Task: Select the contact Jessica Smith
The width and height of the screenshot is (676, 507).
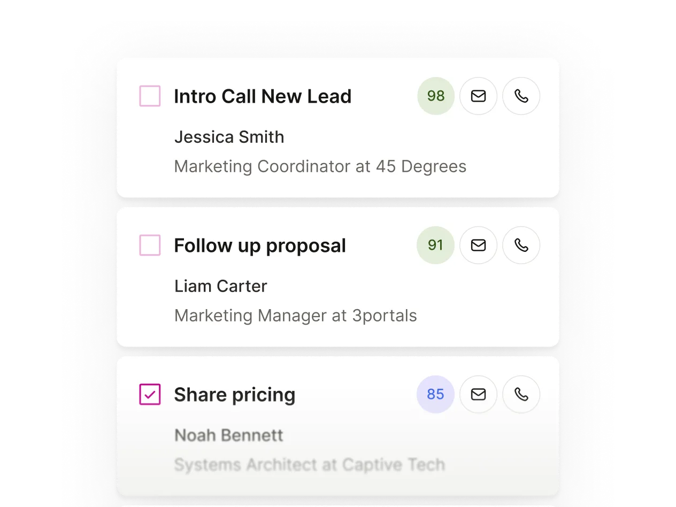Action: tap(229, 137)
